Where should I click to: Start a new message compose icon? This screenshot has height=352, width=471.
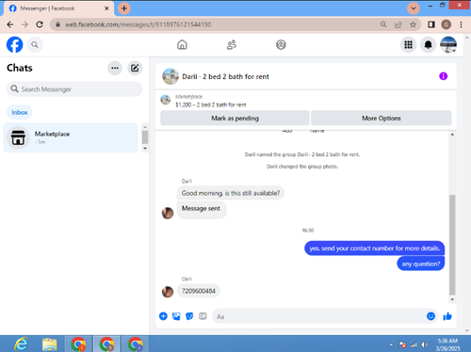tap(135, 68)
